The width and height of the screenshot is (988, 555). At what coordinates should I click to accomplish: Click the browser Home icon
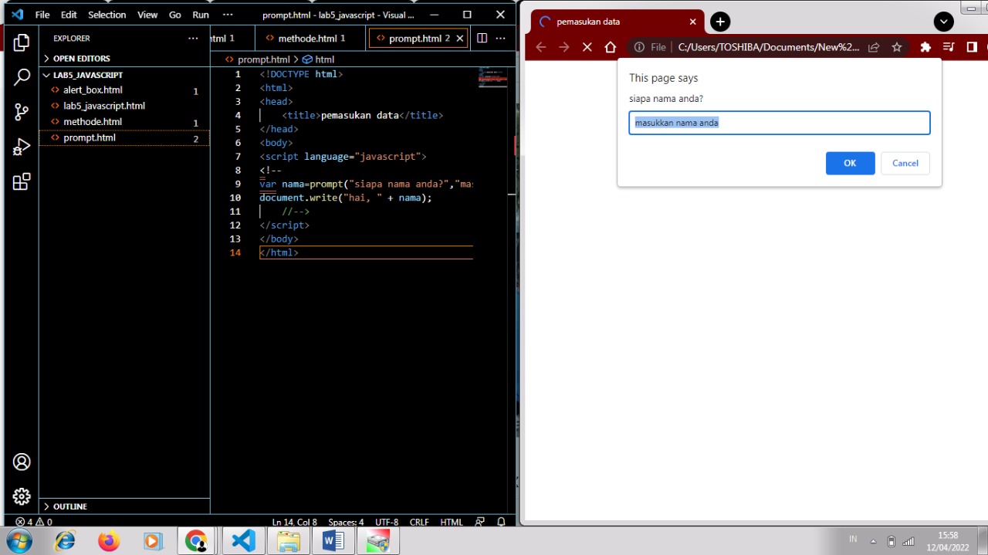pyautogui.click(x=611, y=47)
